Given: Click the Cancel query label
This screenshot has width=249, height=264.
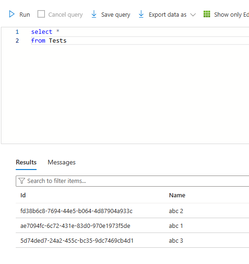Looking at the screenshot, I should tap(65, 15).
